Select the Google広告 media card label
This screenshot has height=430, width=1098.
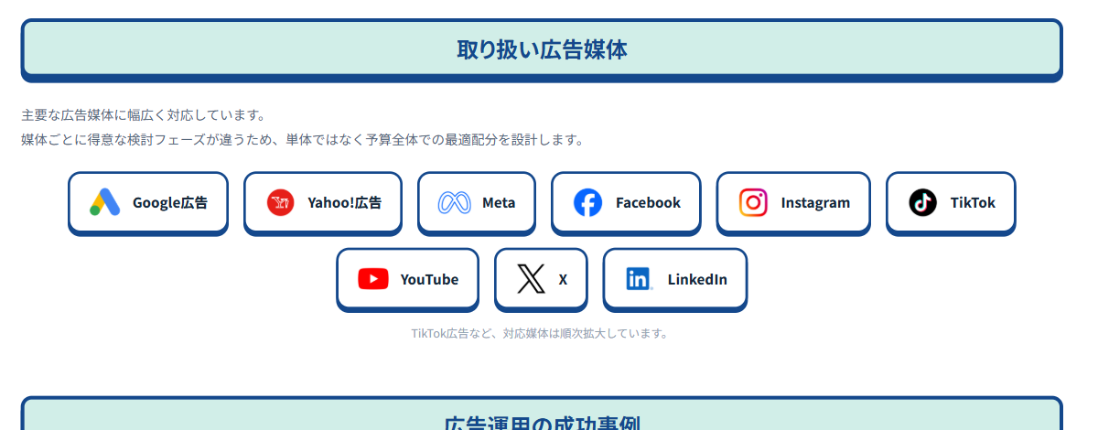pyautogui.click(x=170, y=203)
